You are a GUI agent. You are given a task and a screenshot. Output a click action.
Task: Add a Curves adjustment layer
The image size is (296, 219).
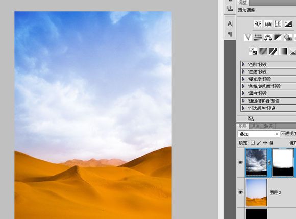coord(278,24)
